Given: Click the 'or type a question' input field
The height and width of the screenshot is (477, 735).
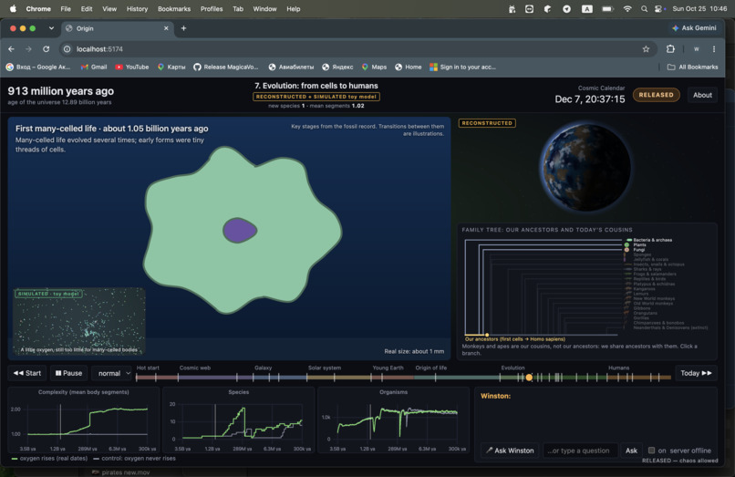Looking at the screenshot, I should [x=580, y=451].
